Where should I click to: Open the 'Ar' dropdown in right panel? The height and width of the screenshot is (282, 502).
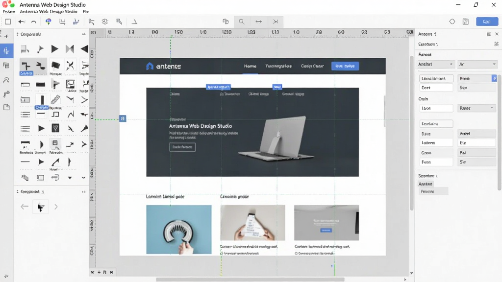[x=477, y=64]
